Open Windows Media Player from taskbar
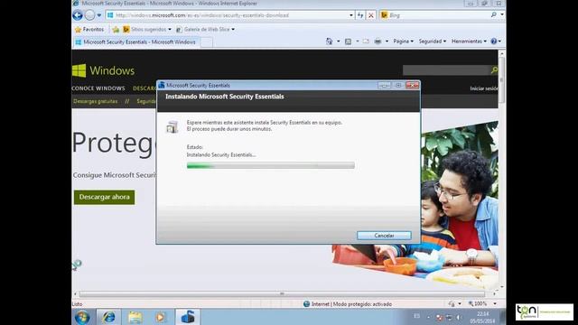578x325 pixels. tap(161, 317)
